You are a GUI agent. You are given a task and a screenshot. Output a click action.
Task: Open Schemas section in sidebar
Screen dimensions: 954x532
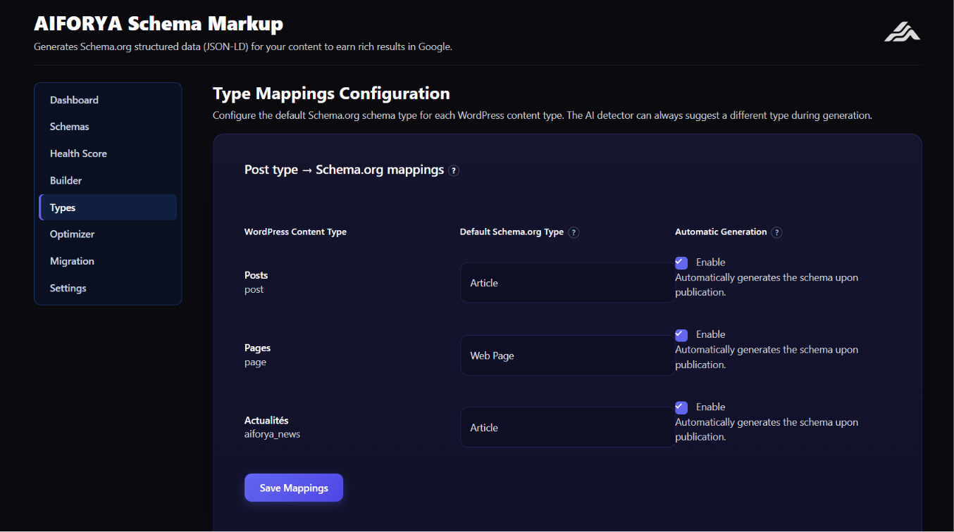[x=108, y=127]
